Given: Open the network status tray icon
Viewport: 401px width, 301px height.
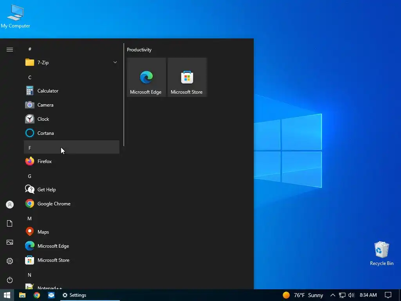Looking at the screenshot, I should pyautogui.click(x=342, y=295).
